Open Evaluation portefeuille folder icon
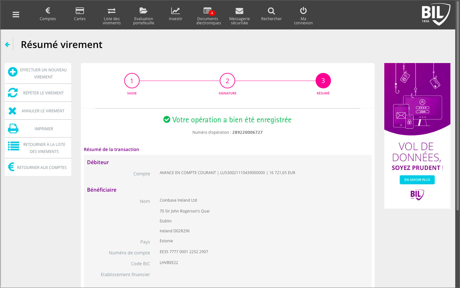 coord(143,11)
